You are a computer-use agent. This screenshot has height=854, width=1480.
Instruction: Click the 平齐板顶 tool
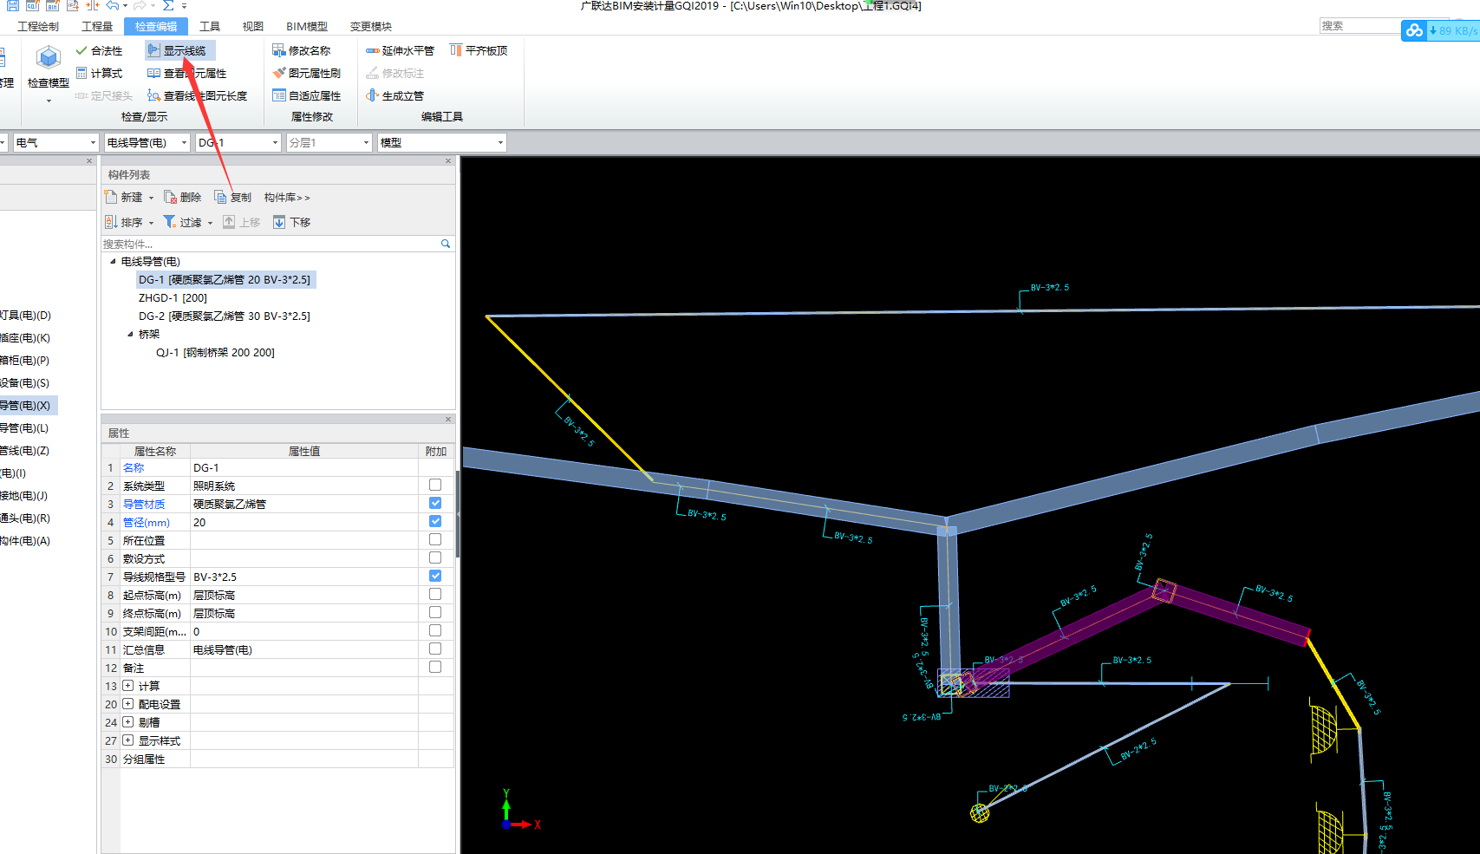[479, 51]
